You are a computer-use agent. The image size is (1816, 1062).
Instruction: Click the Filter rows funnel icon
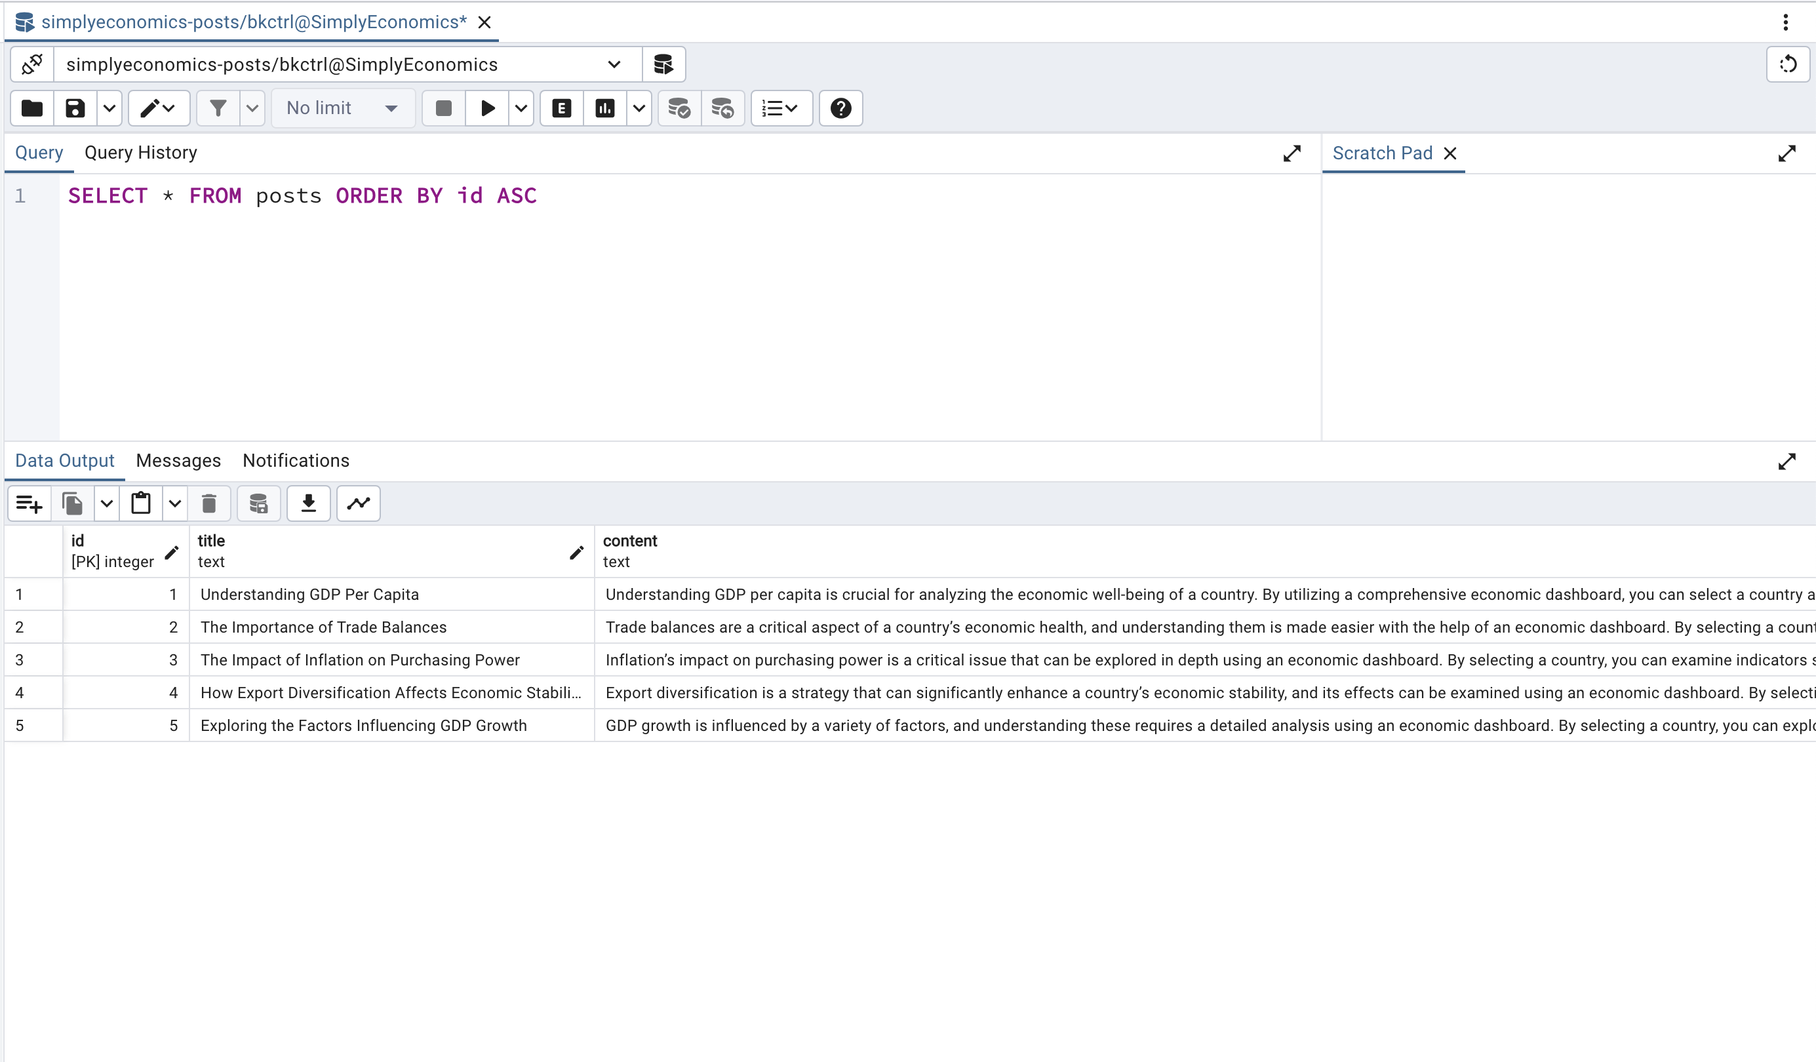pyautogui.click(x=218, y=108)
